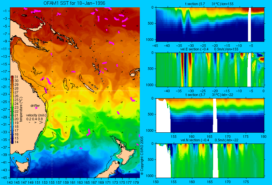The width and height of the screenshot is (272, 185).
Task: Click the 't section' lat=-22 panel title
Action: click(x=209, y=95)
